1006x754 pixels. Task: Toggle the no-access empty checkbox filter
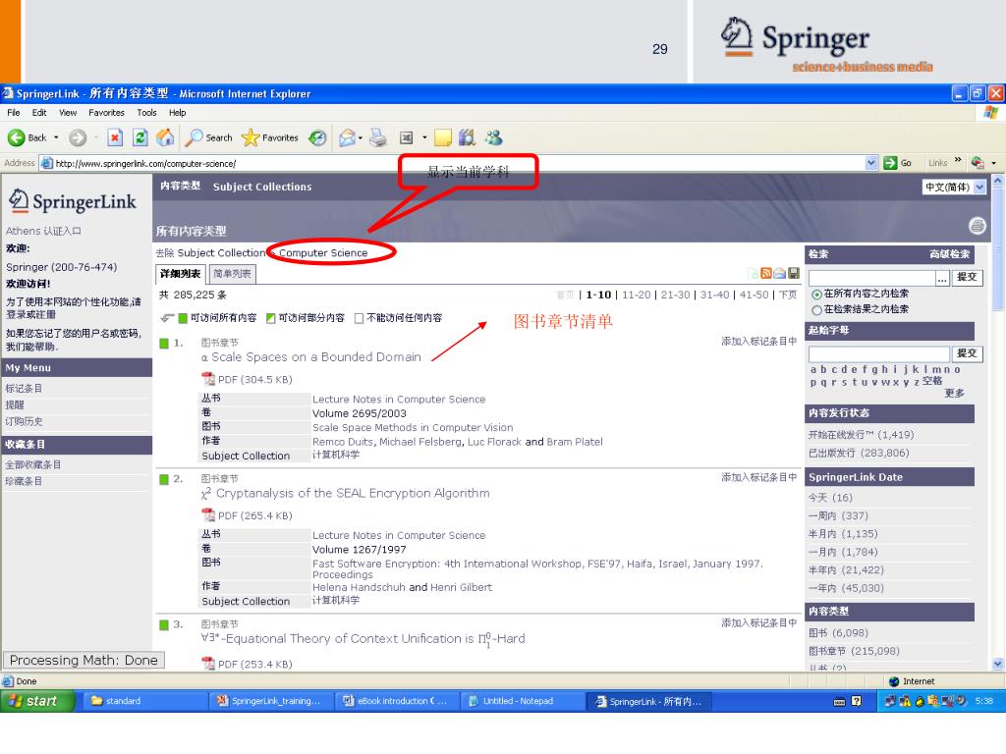360,318
